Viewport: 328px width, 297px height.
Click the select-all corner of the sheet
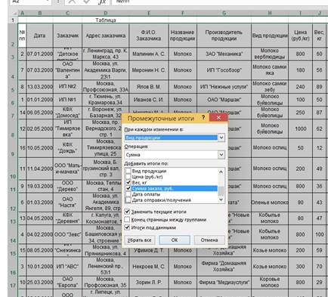click(x=13, y=14)
